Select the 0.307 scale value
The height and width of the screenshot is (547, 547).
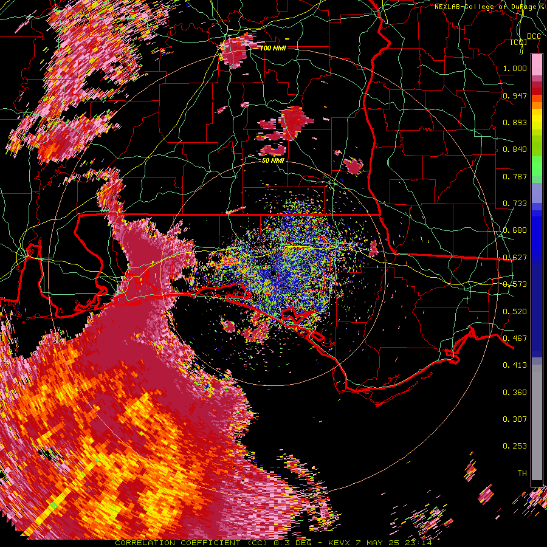pyautogui.click(x=515, y=419)
